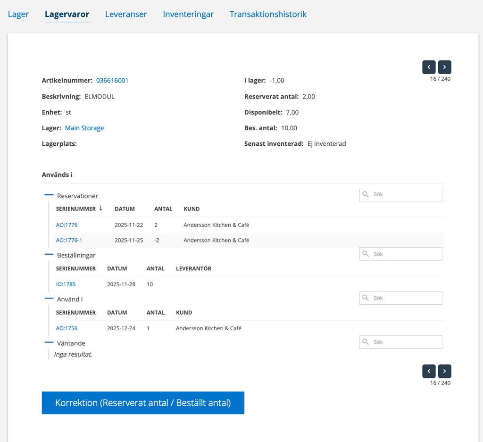This screenshot has width=483, height=442.
Task: Go to next item using top arrow
Action: point(444,67)
